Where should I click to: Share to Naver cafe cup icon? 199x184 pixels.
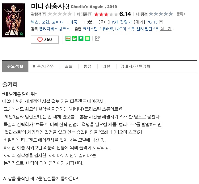[x=74, y=38]
